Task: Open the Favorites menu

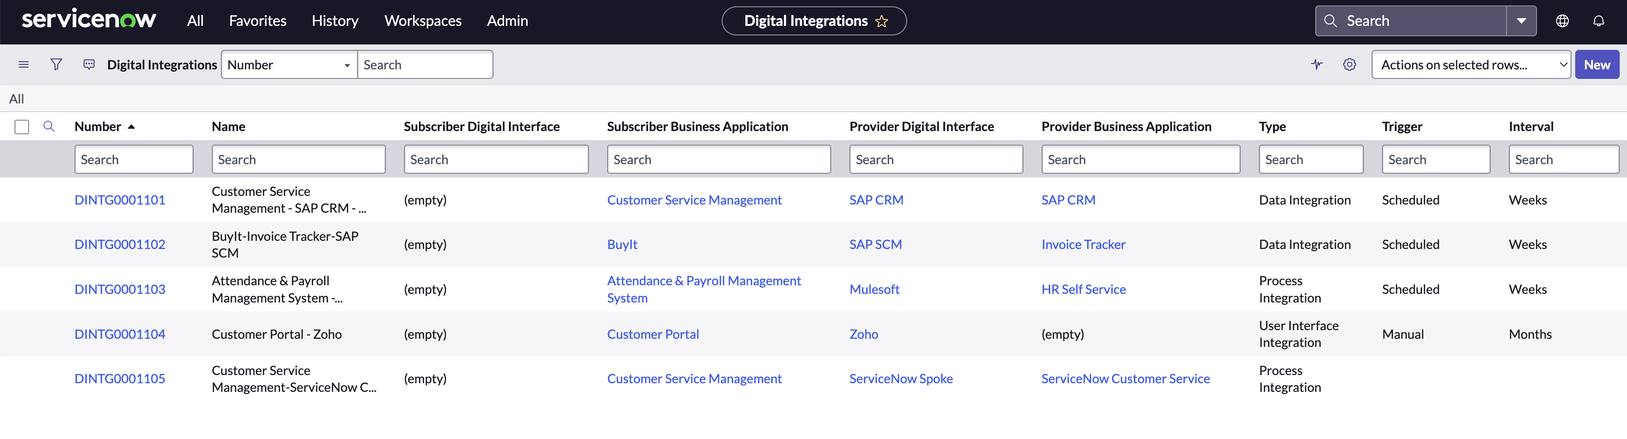Action: point(258,21)
